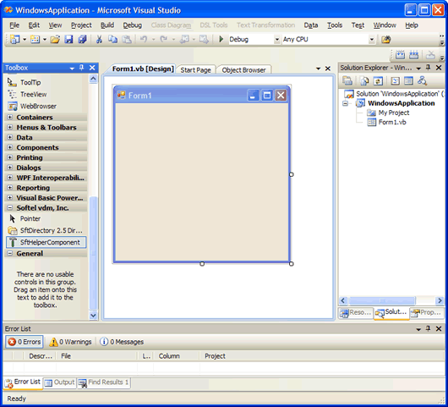The image size is (448, 407).
Task: Toggle the 0 Messages filter
Action: [122, 342]
